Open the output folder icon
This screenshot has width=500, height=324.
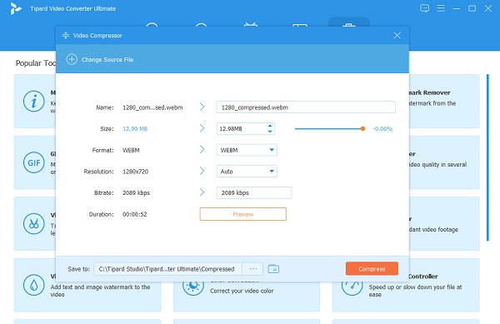point(273,269)
